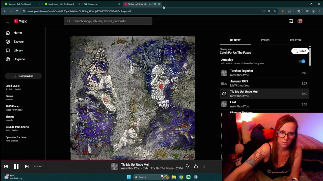This screenshot has width=323, height=181.
Task: Open the weather widget showing 46°F
Action: [x=13, y=177]
